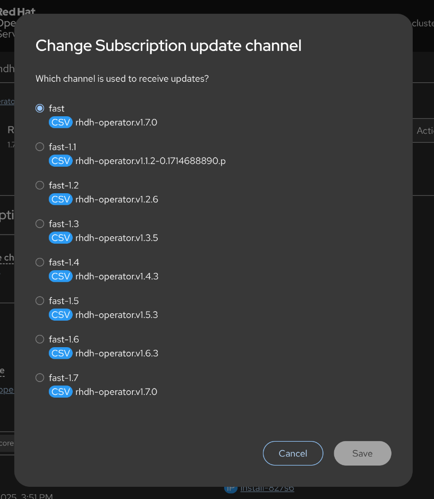This screenshot has height=499, width=434.
Task: Click the rhdh-operator.v1.6.3 version label
Action: 117,354
